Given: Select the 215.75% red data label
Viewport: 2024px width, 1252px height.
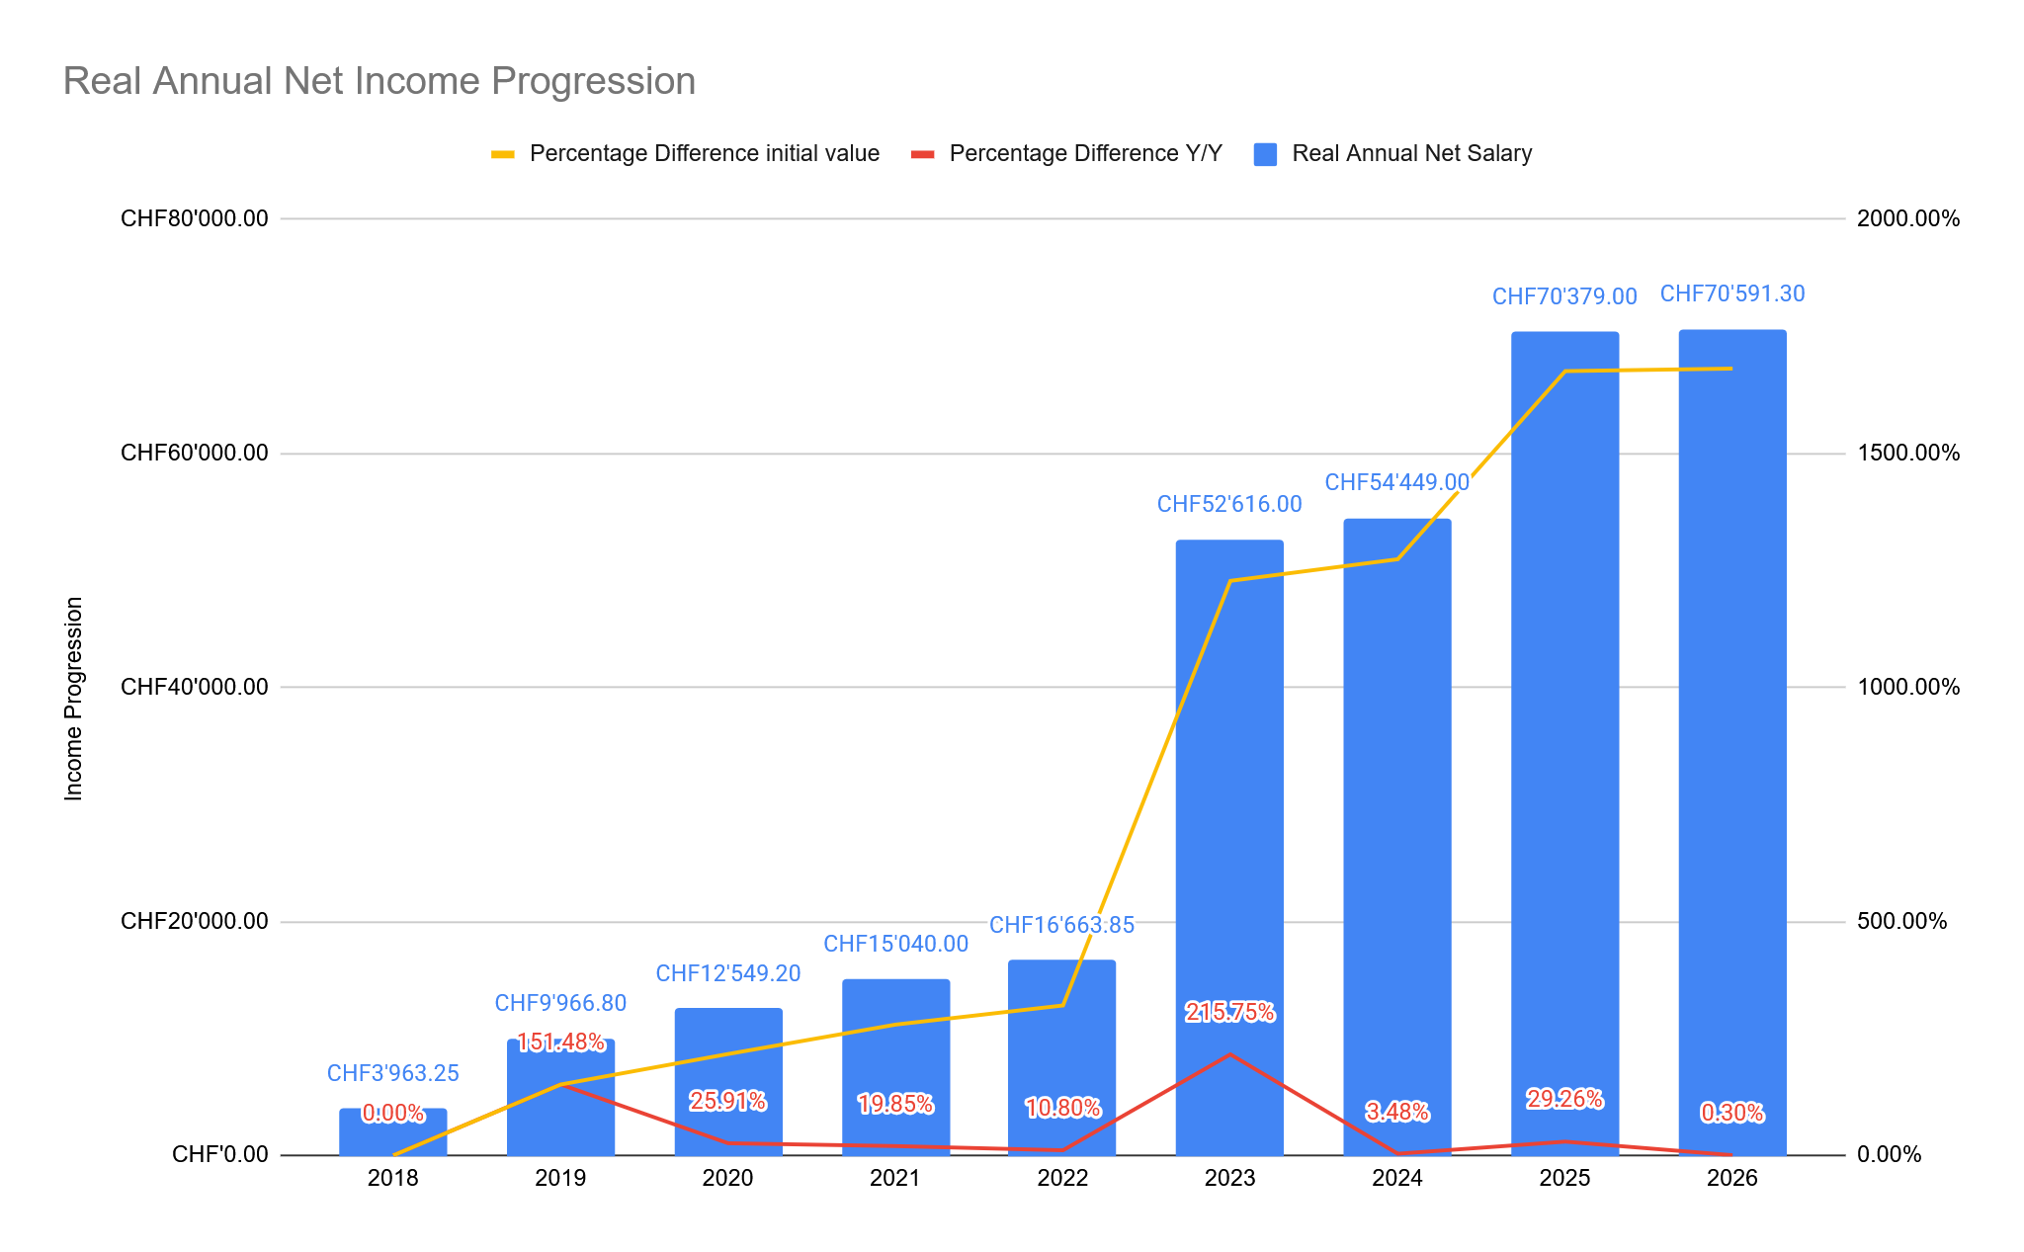Looking at the screenshot, I should click(1229, 1012).
